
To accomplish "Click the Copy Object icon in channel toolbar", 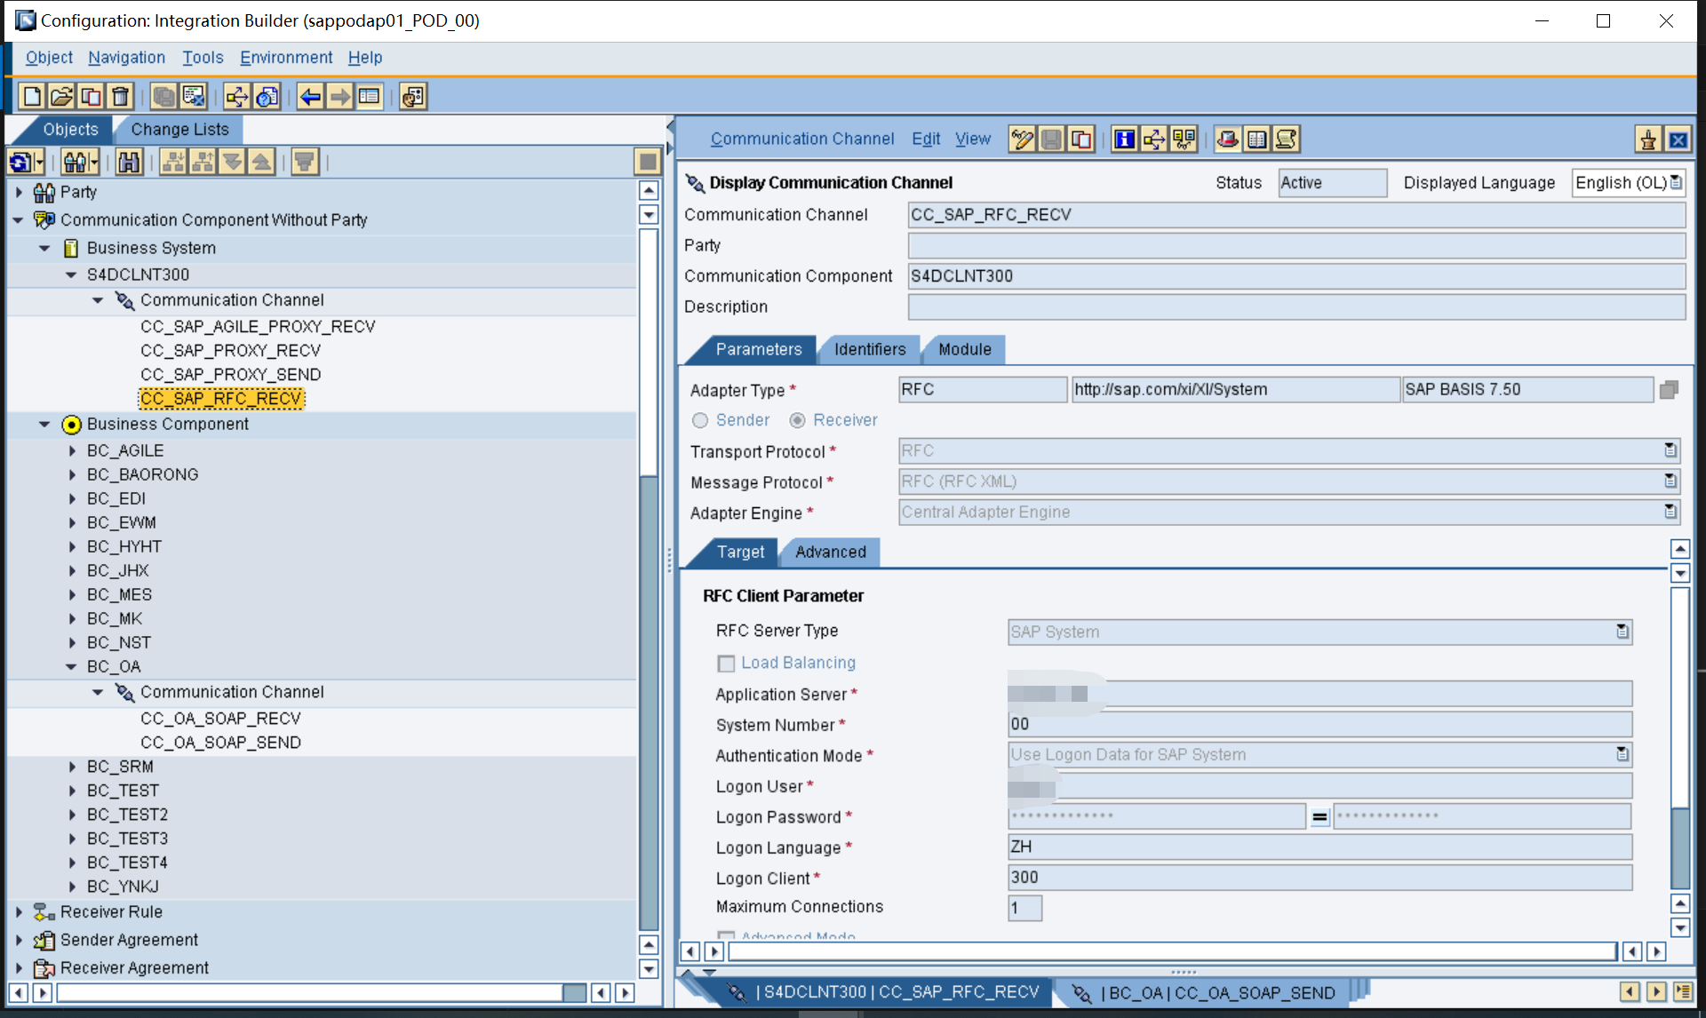I will [1081, 139].
